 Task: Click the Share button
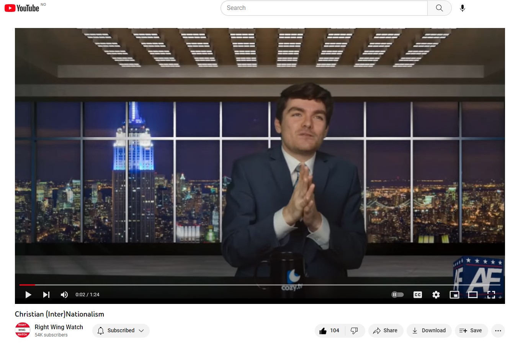(386, 330)
